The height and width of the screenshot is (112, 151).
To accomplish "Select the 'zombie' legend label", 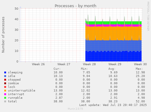I will 13,83.
